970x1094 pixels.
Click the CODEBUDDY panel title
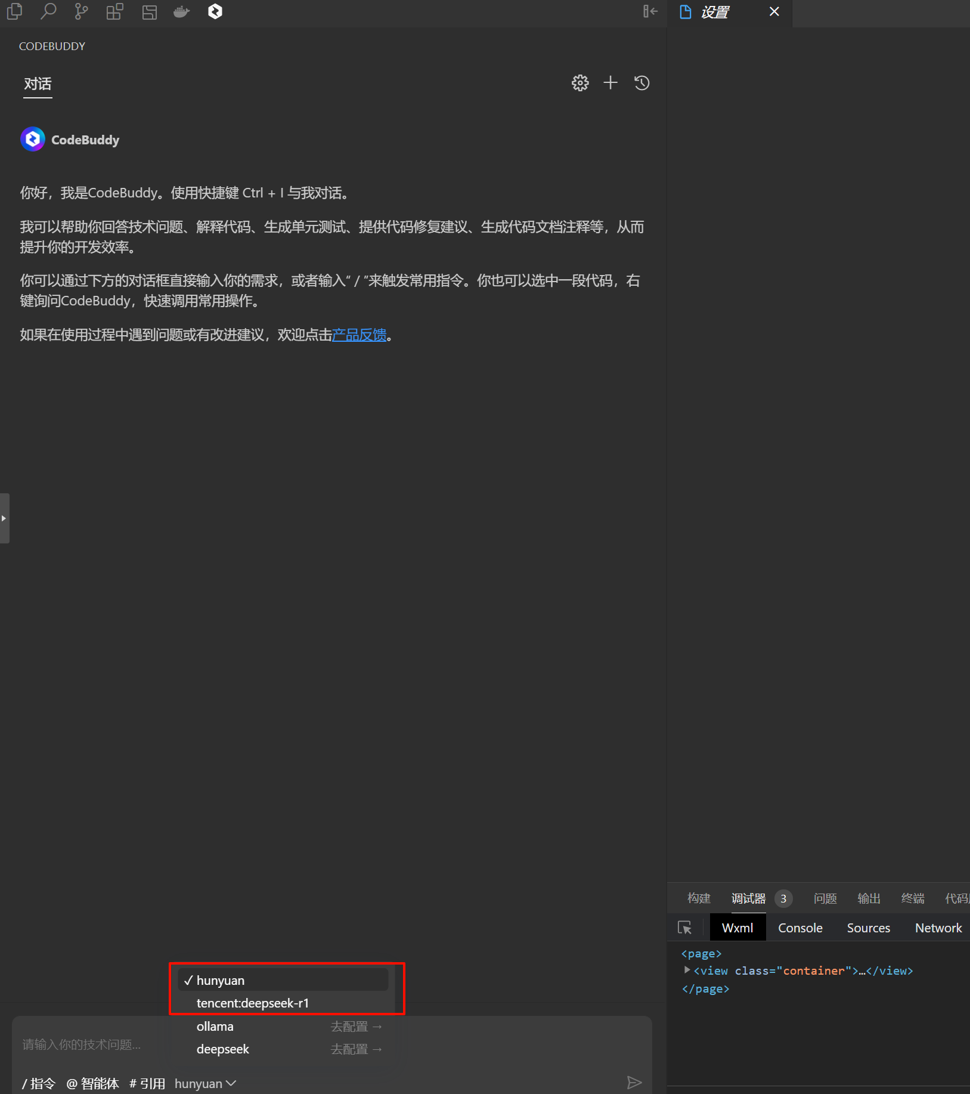click(x=52, y=47)
